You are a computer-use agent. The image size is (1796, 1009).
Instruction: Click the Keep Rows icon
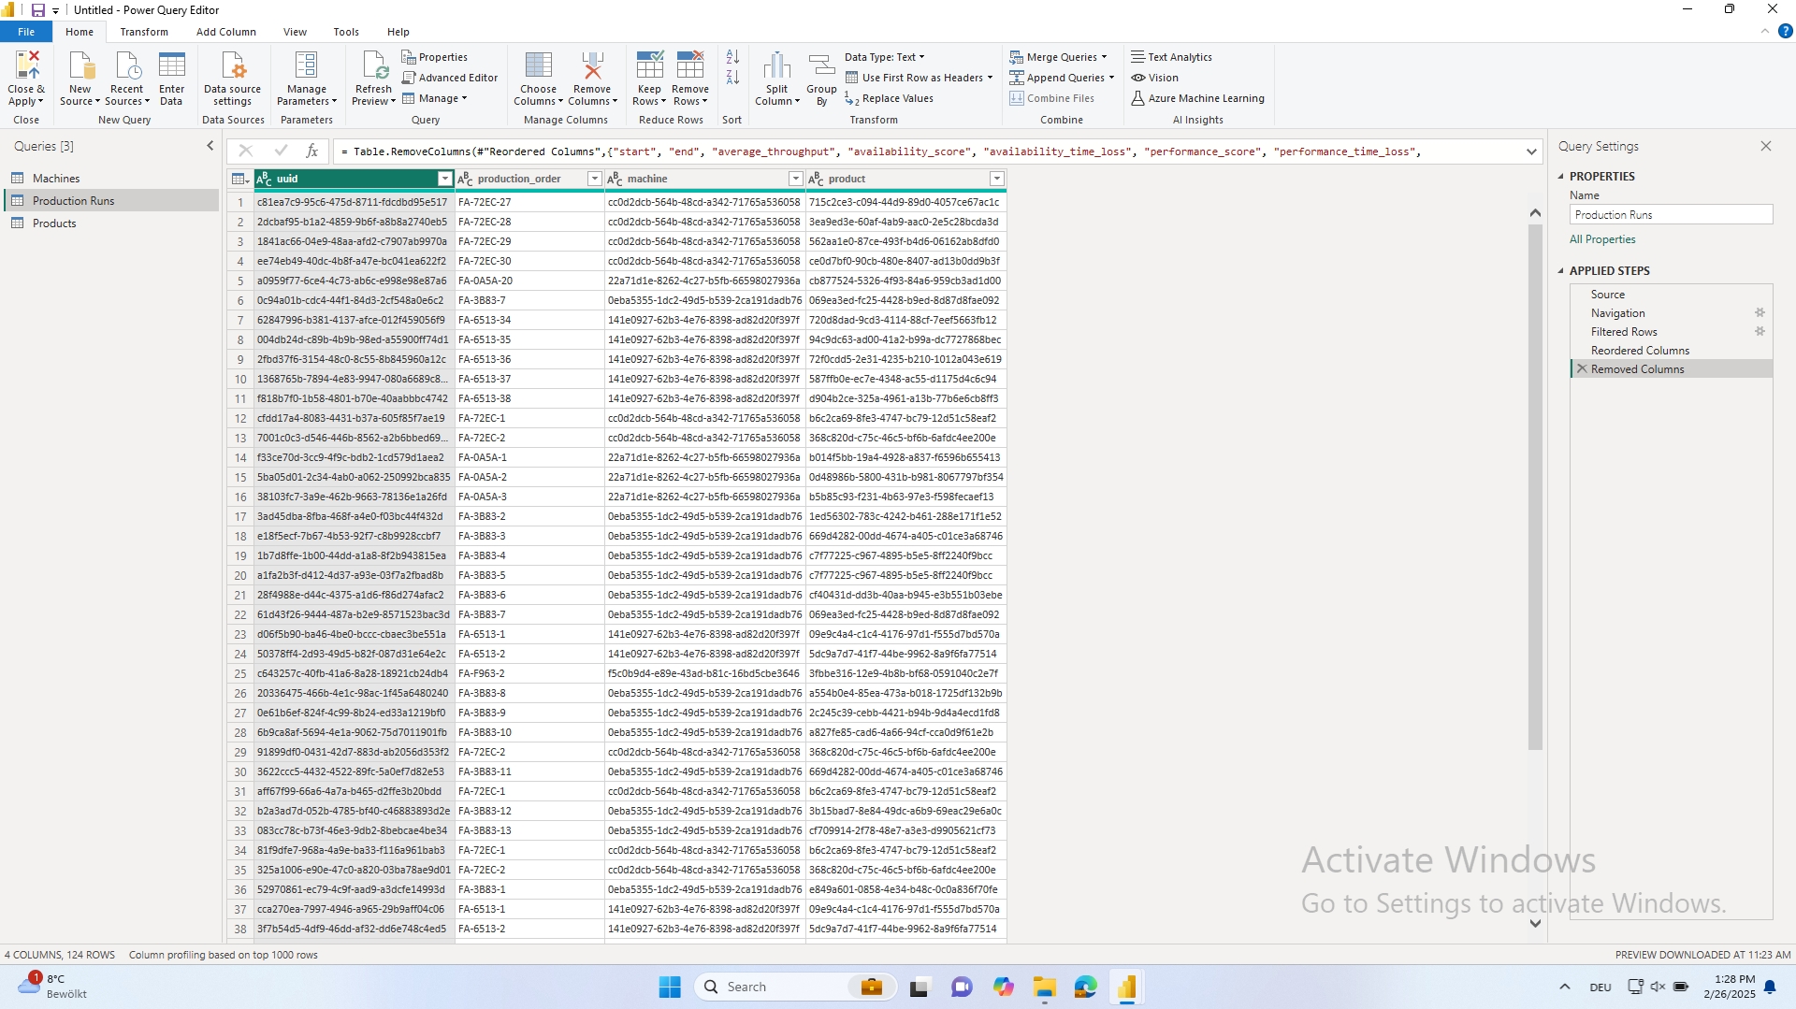click(649, 66)
